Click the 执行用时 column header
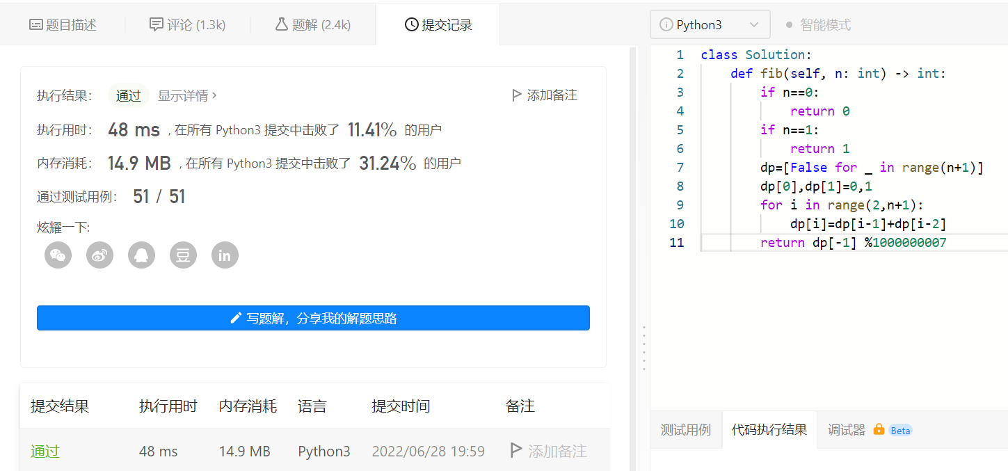This screenshot has height=471, width=1008. pyautogui.click(x=168, y=406)
